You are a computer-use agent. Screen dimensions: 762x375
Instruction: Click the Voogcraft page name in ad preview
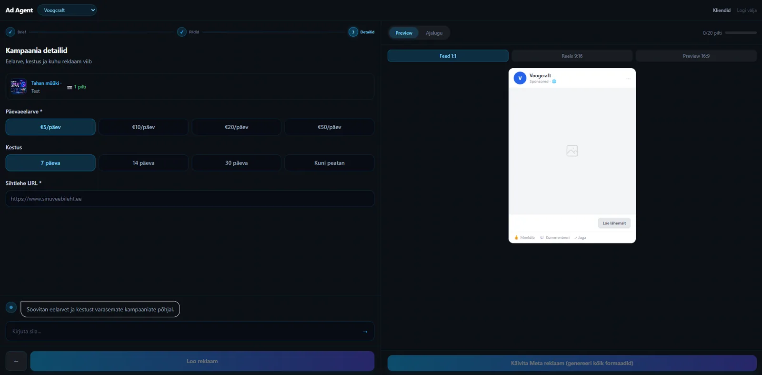(x=540, y=75)
